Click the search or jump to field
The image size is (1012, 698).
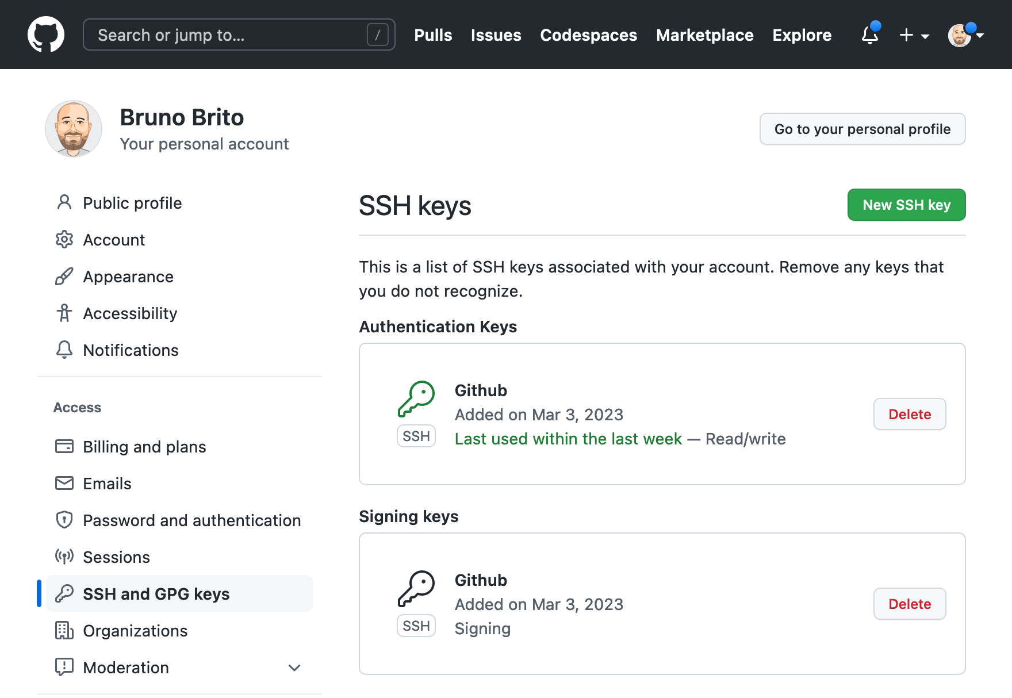(x=239, y=34)
